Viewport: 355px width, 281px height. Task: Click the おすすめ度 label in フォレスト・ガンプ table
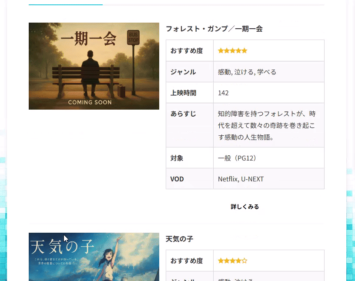pyautogui.click(x=187, y=50)
